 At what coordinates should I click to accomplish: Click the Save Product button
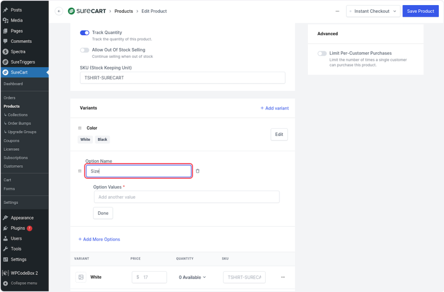[x=420, y=11]
